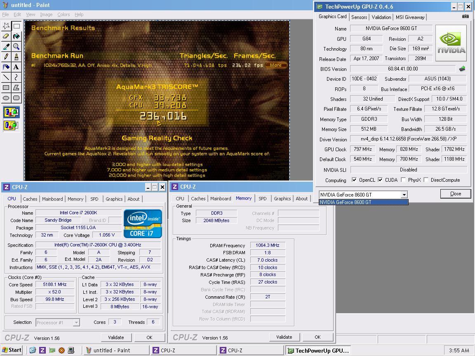Launch CPU-Z from the quick launch icon

[42, 351]
